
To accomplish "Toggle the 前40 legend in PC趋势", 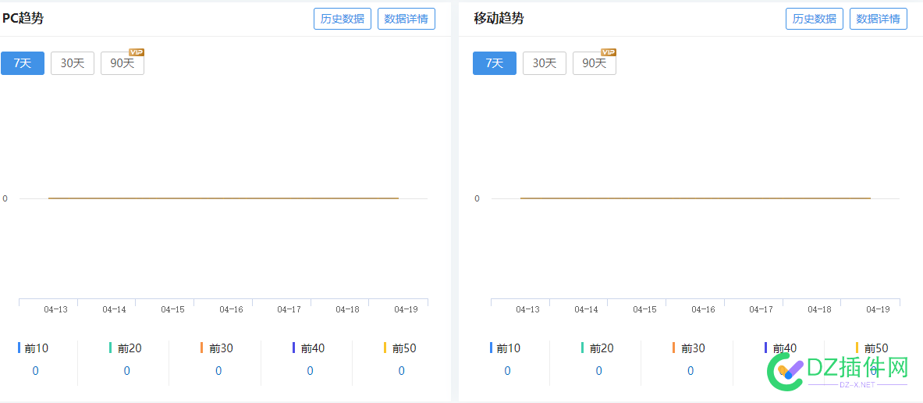I will click(x=308, y=348).
